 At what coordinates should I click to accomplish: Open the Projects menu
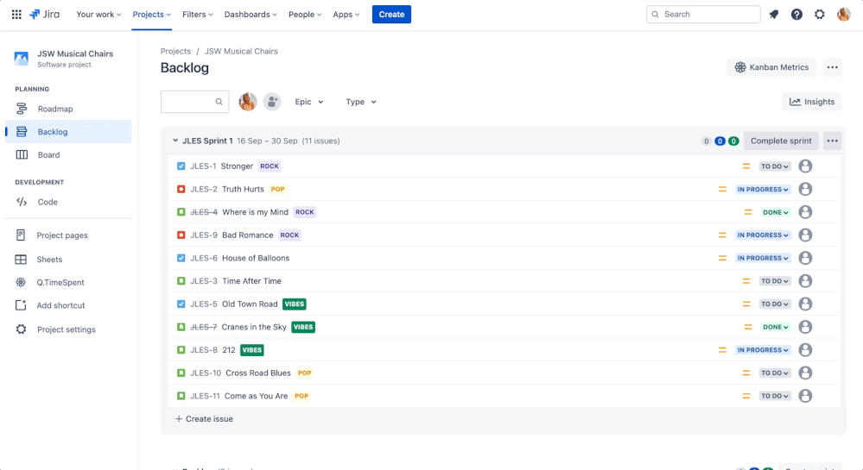151,15
